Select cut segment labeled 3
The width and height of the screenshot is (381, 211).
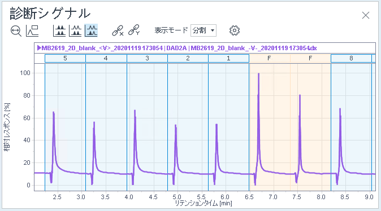pos(147,58)
